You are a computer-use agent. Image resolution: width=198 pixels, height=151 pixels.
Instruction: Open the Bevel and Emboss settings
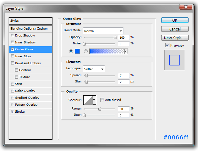pyautogui.click(x=28, y=63)
